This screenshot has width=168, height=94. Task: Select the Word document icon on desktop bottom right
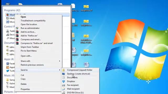(x=86, y=65)
